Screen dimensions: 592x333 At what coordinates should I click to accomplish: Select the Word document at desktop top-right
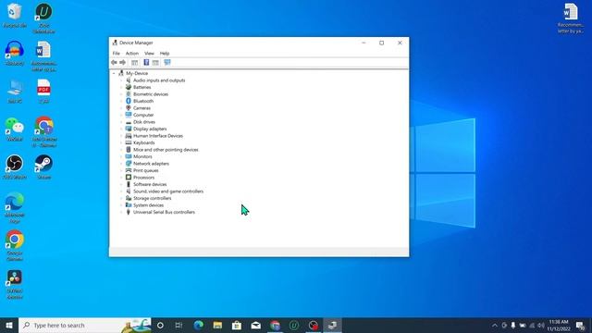[x=571, y=18]
